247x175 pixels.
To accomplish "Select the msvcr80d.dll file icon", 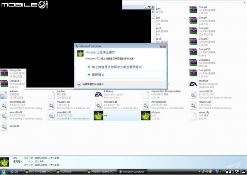I will click(x=51, y=116).
